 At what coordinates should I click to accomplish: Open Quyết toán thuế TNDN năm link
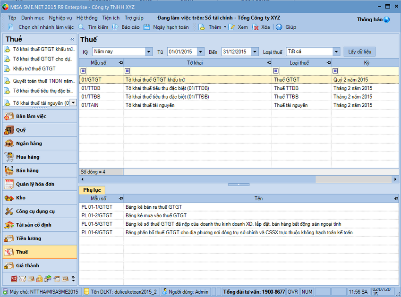40,81
